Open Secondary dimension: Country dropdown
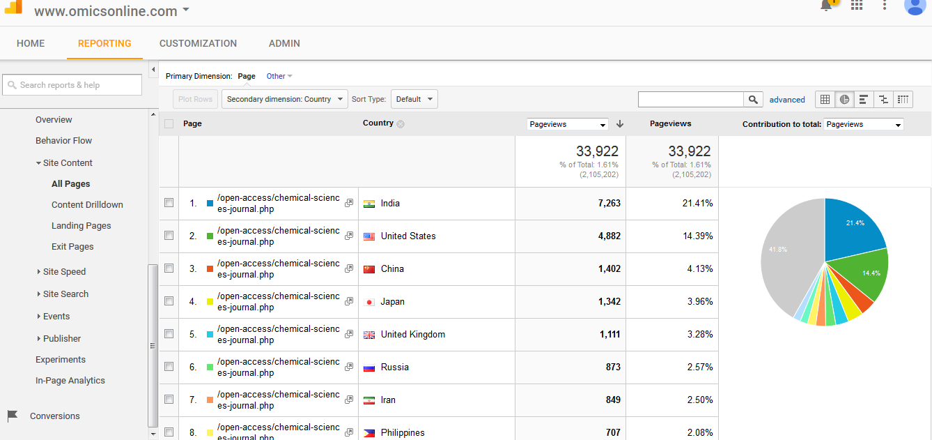The width and height of the screenshot is (932, 440). tap(285, 99)
